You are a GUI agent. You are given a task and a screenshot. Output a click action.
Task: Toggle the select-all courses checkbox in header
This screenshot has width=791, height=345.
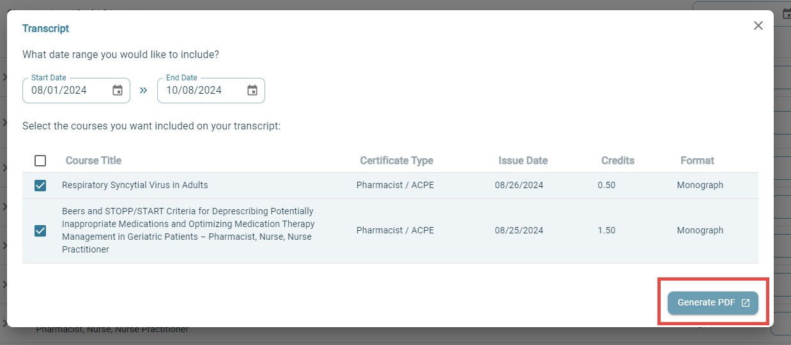tap(40, 161)
